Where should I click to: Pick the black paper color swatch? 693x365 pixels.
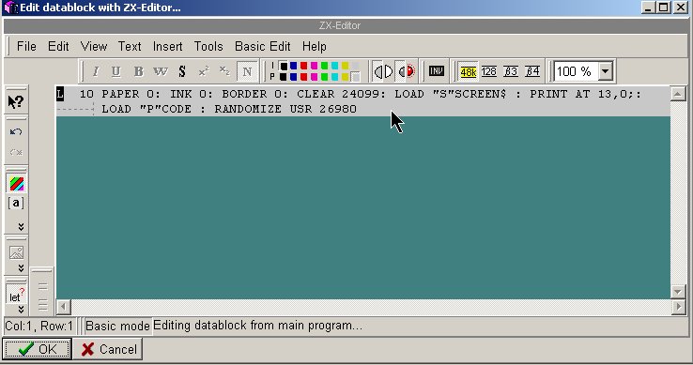tap(284, 77)
